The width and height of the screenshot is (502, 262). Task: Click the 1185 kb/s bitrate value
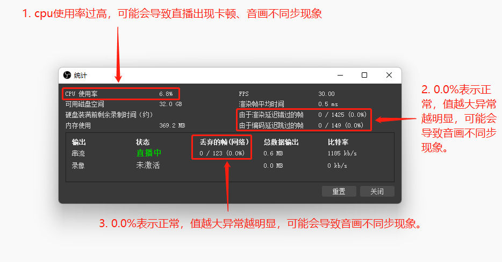tap(342, 153)
